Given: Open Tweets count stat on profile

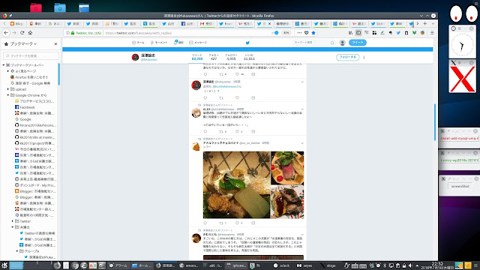Looking at the screenshot, I should (197, 57).
